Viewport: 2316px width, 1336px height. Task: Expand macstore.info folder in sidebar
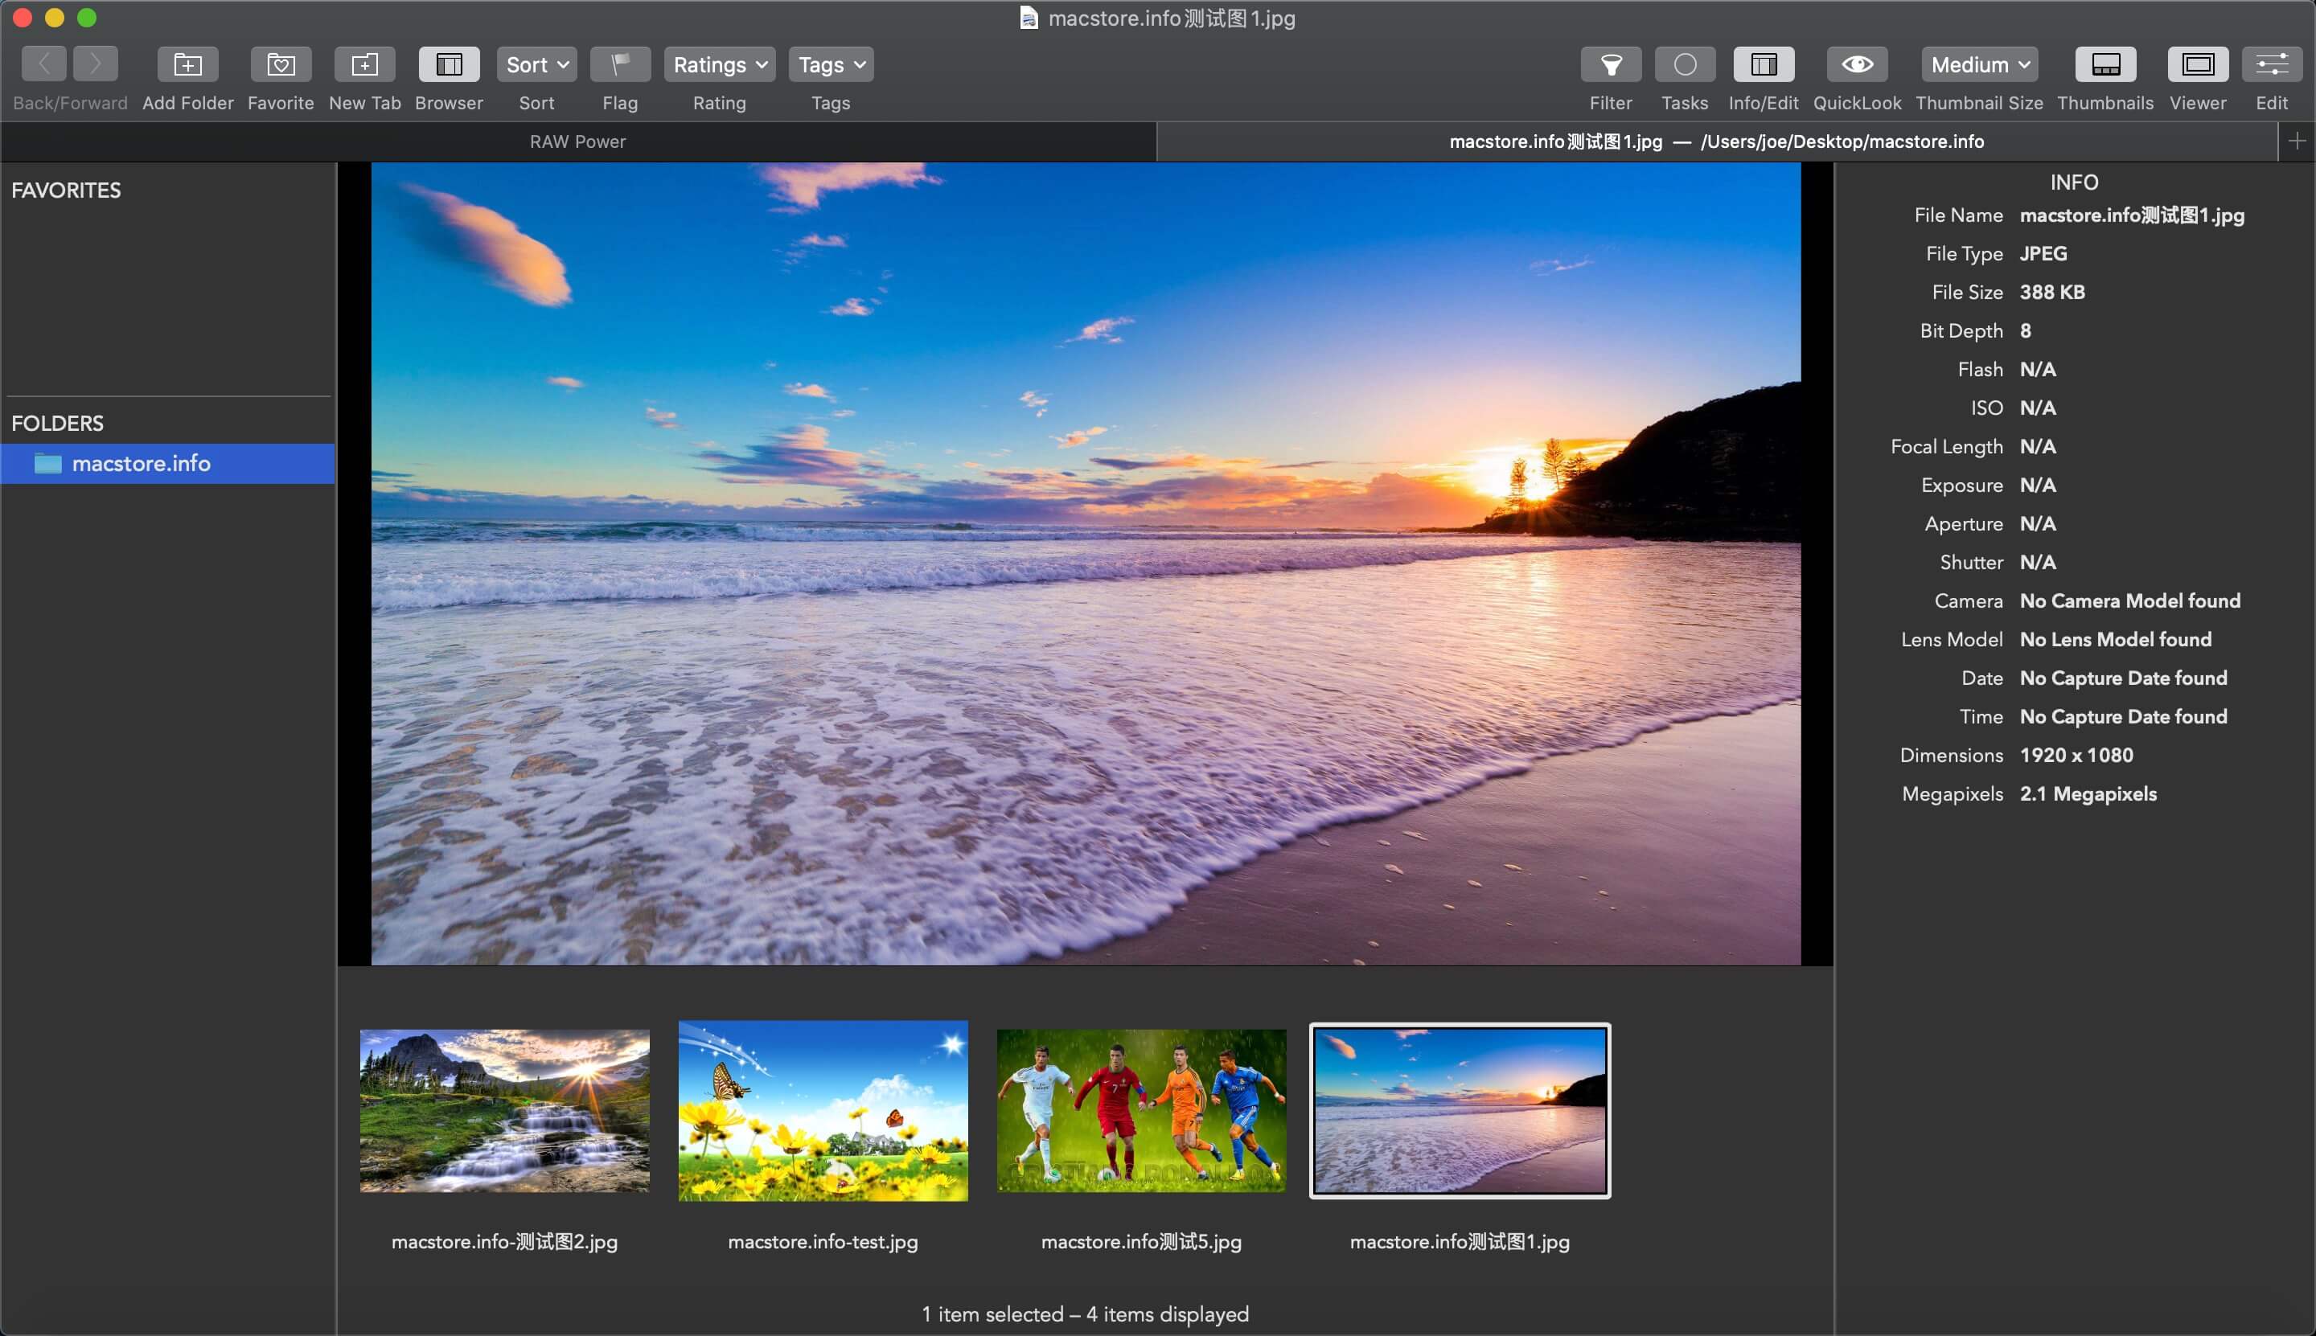[x=16, y=463]
